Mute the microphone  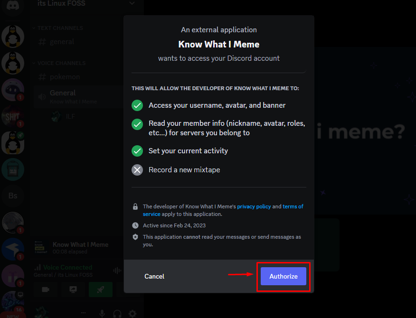pos(102,314)
